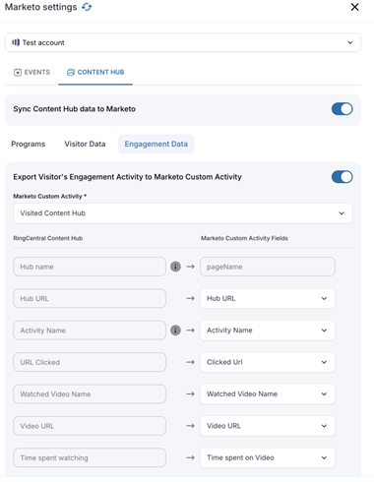The image size is (374, 482).
Task: Open the Visited Content Hub activity dropdown
Action: 183,213
